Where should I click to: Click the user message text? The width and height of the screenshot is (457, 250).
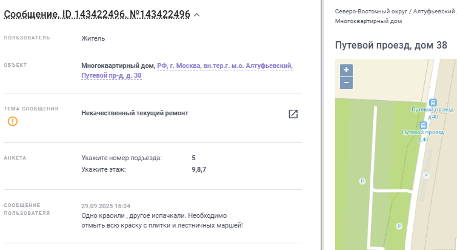coord(161,221)
